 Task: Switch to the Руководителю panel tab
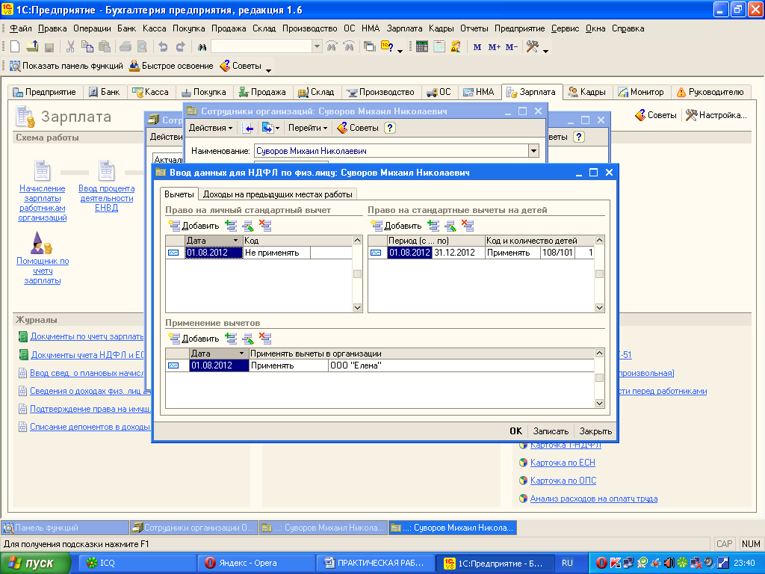710,92
